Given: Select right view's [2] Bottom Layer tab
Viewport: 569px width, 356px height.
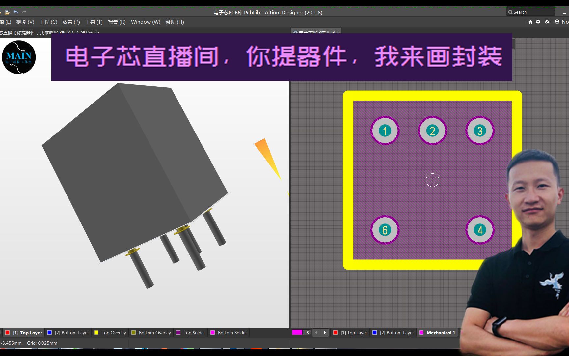Looking at the screenshot, I should 393,333.
